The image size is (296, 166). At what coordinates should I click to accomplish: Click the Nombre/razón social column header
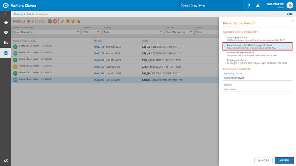tap(24, 41)
